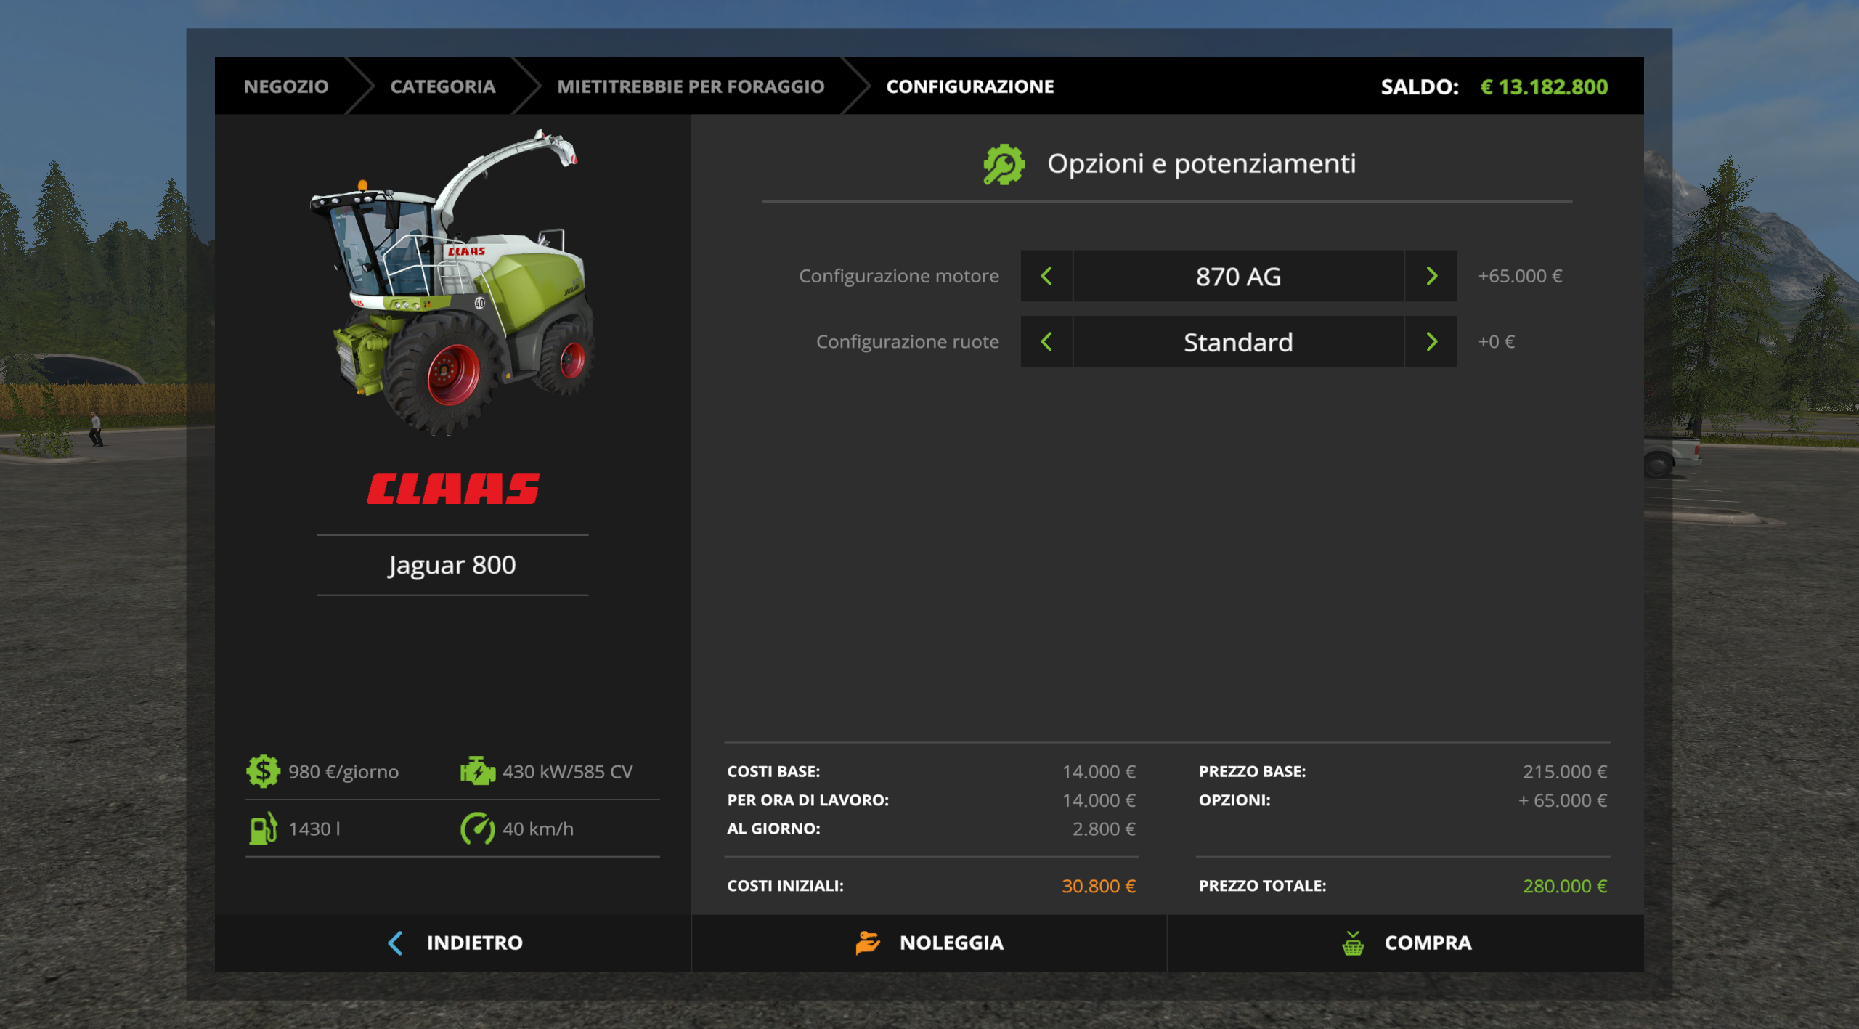Click the Jaguar 800 model name

pos(452,565)
